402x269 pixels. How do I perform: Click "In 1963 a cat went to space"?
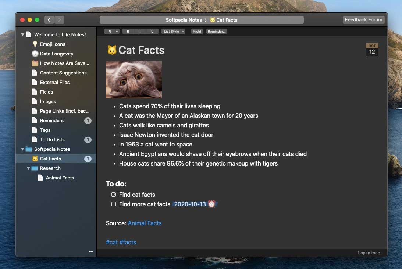pos(156,145)
